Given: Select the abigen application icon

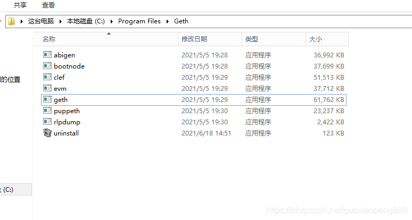Looking at the screenshot, I should (x=47, y=55).
